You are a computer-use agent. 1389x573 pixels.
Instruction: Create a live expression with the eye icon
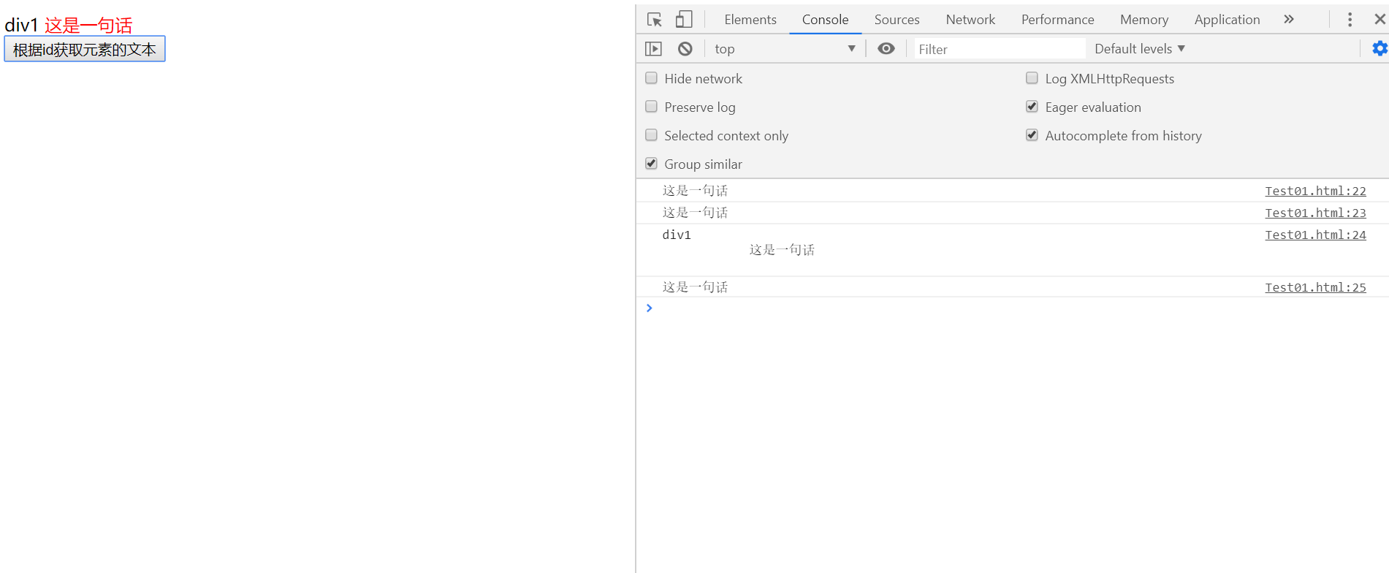coord(886,49)
